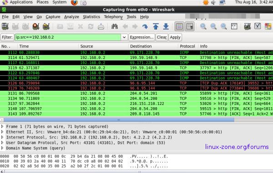Select packet 3126 TCP Dup ACK row
Screen dimensions: 273x173
[x=136, y=83]
